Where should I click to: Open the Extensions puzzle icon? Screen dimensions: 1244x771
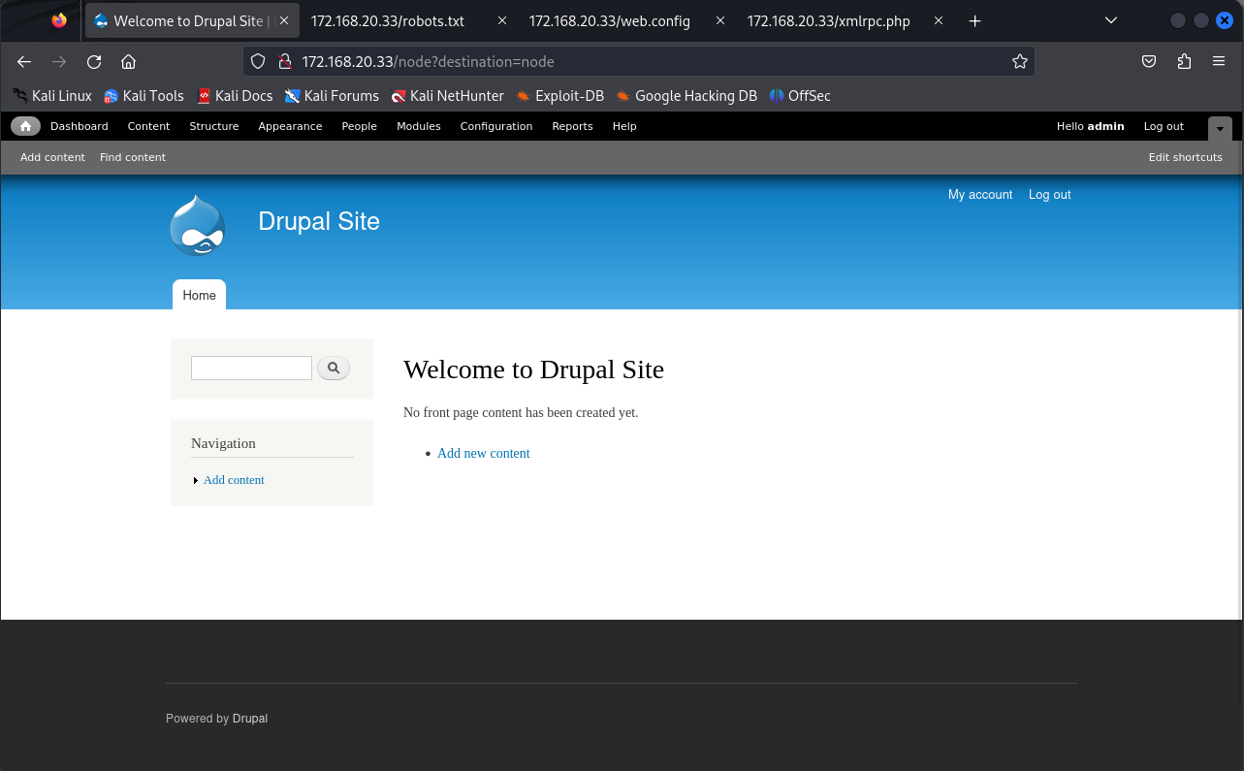click(1184, 61)
